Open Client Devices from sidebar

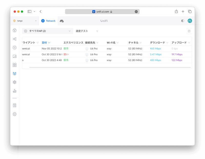15,56
